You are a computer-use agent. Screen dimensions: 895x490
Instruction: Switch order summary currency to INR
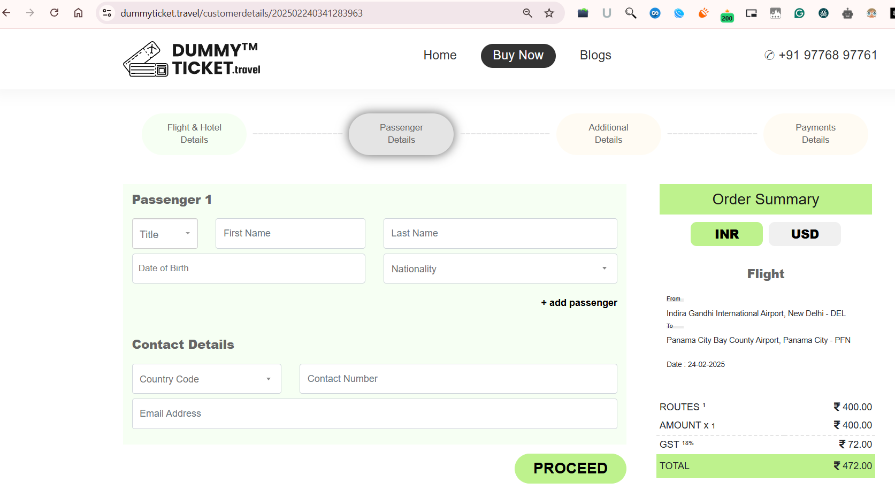726,234
